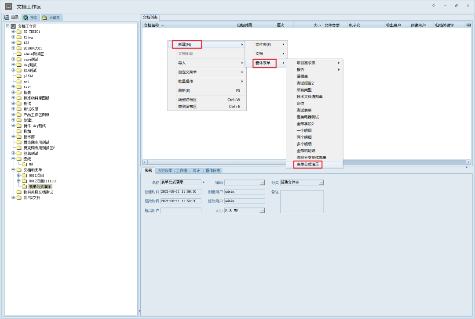
Task: Click the ellipsis button beside 编码 field
Action: click(x=262, y=183)
